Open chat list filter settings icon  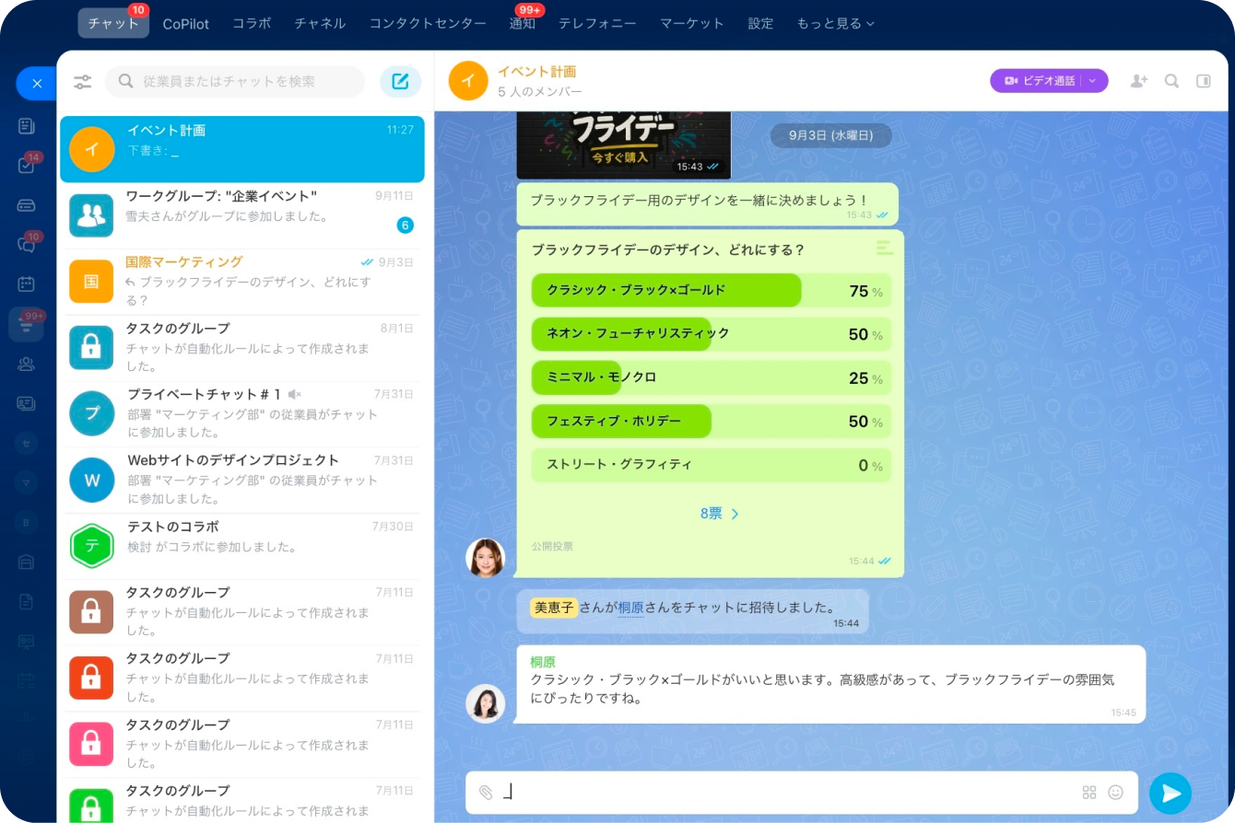pyautogui.click(x=83, y=82)
